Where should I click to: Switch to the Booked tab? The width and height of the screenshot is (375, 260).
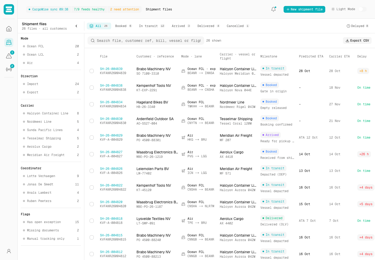click(x=123, y=26)
